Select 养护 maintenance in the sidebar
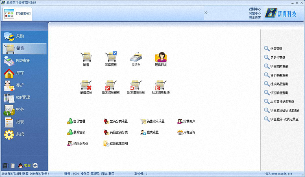Screen dimensions: 305x177 tap(24, 85)
